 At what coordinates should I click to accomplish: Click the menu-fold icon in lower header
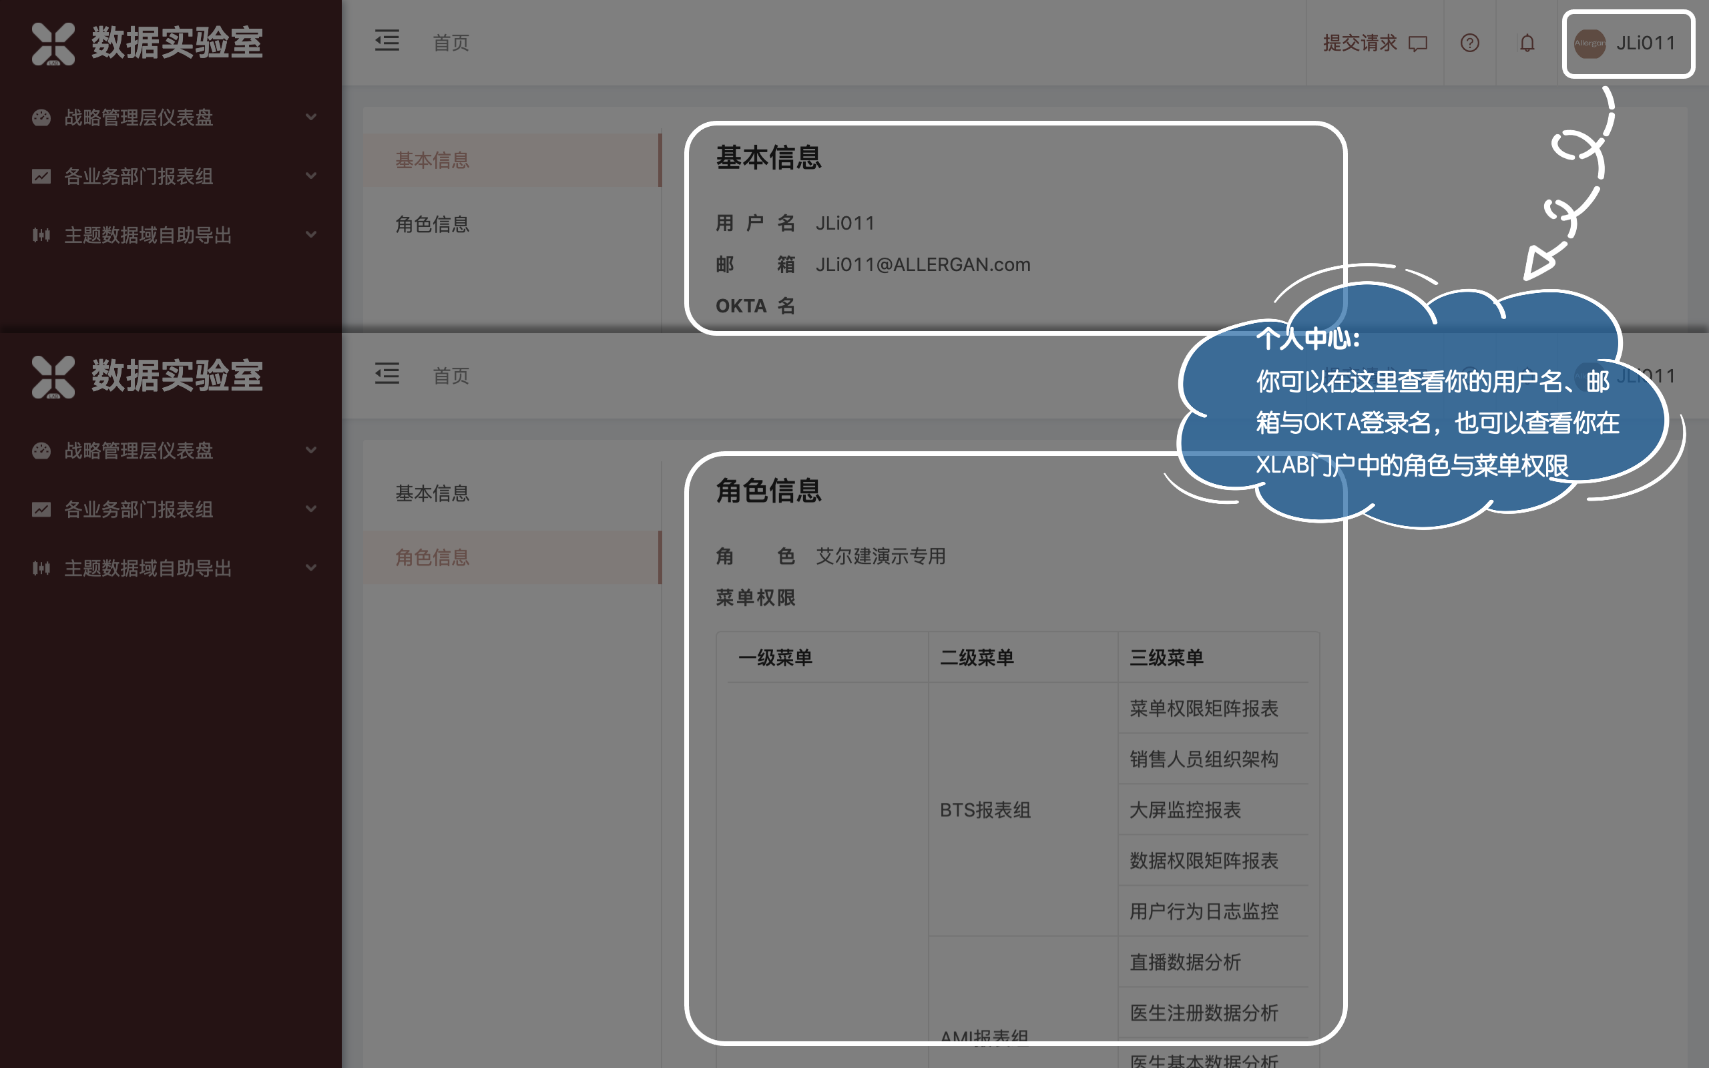point(387,374)
